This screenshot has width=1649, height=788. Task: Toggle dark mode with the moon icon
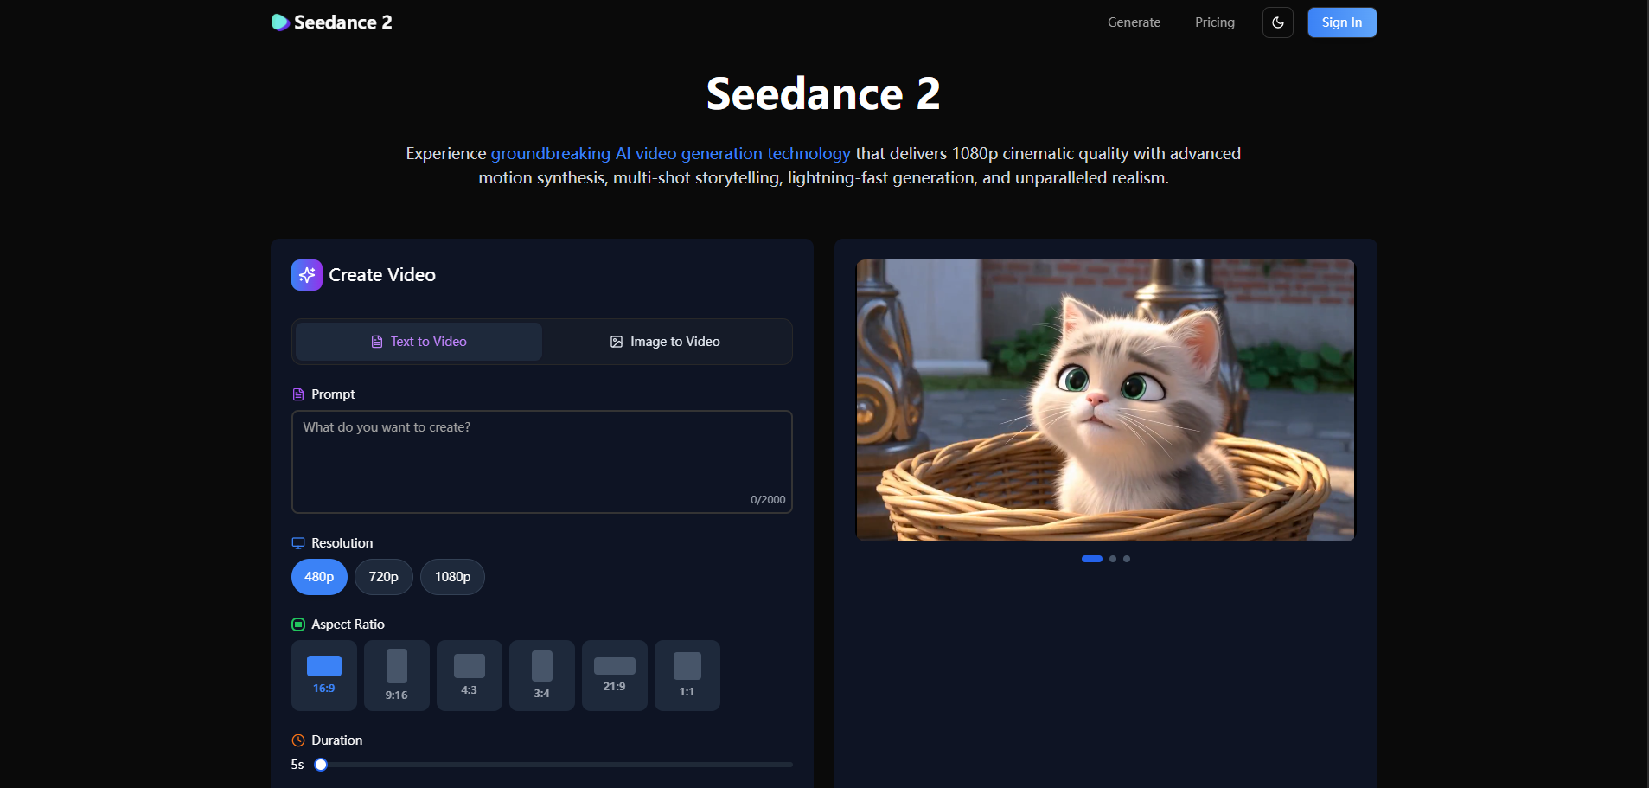pyautogui.click(x=1277, y=22)
